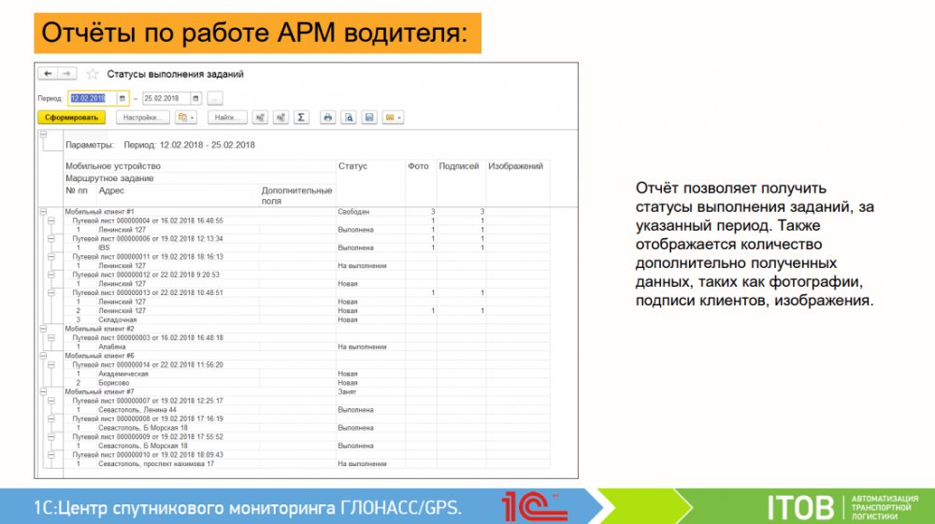The image size is (935, 524).
Task: Click the Sum (Σ) toolbar icon
Action: tap(300, 118)
